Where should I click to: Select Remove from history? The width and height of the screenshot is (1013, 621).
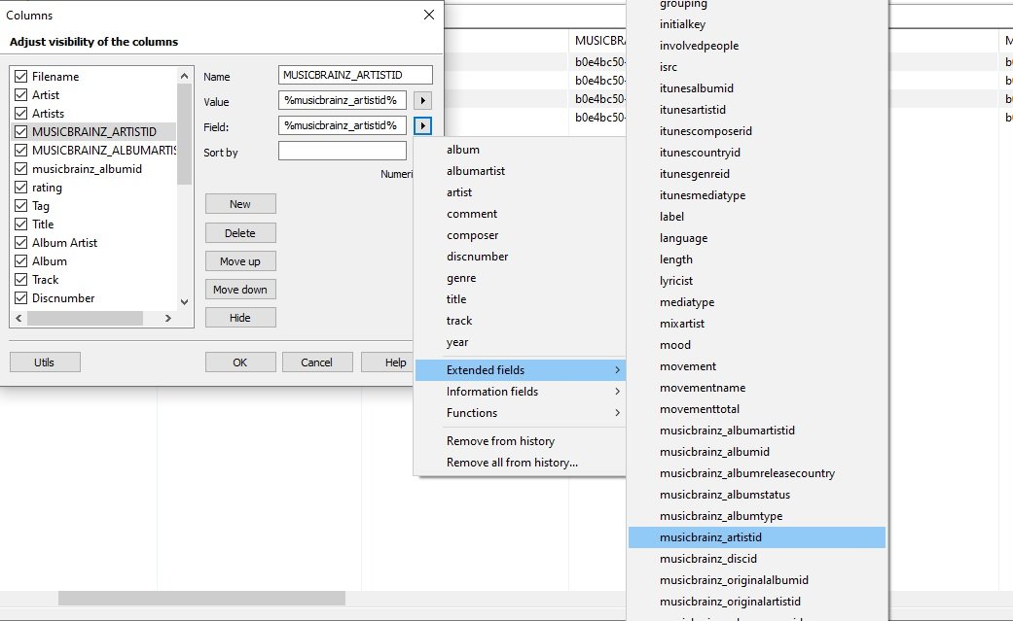click(x=520, y=441)
